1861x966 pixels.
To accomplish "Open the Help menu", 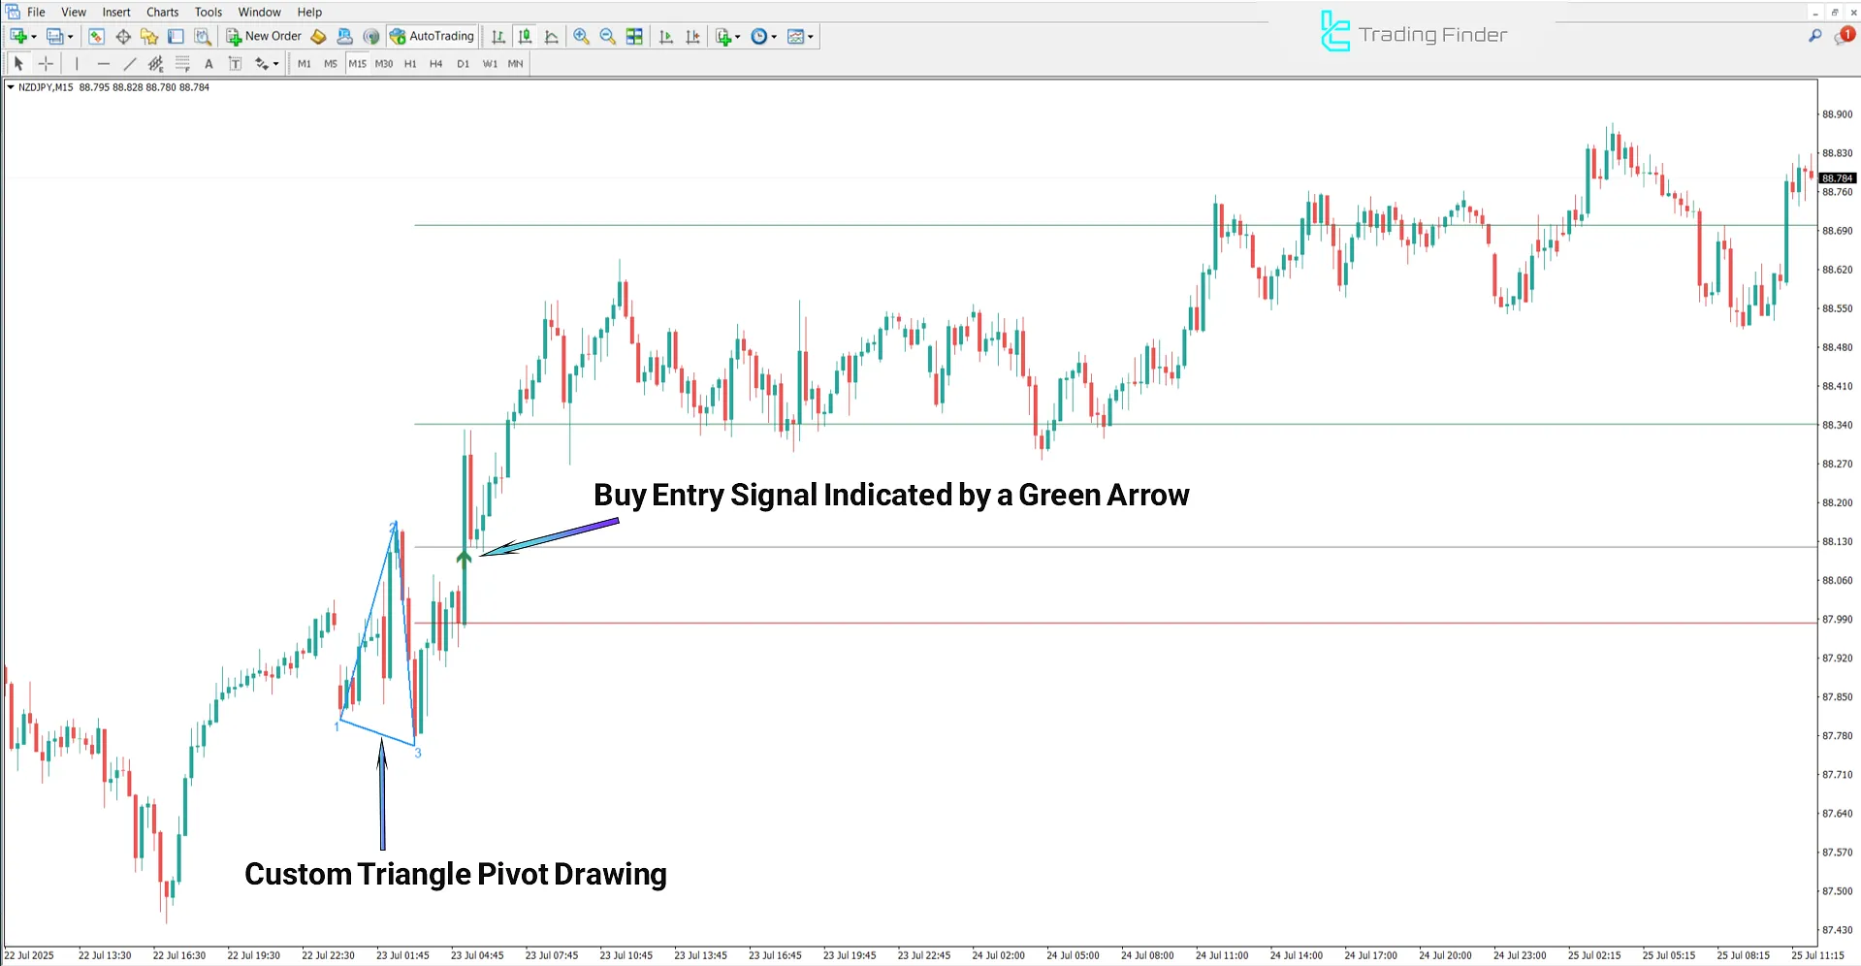I will (309, 12).
